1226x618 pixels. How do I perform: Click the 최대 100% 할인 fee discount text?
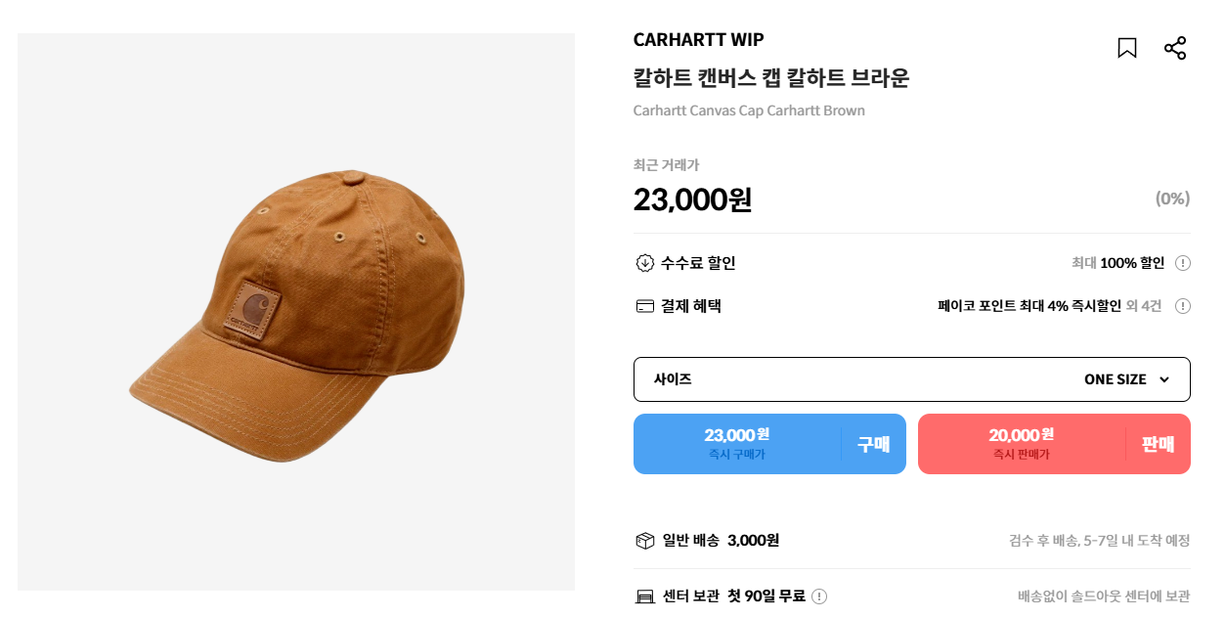tap(1117, 263)
